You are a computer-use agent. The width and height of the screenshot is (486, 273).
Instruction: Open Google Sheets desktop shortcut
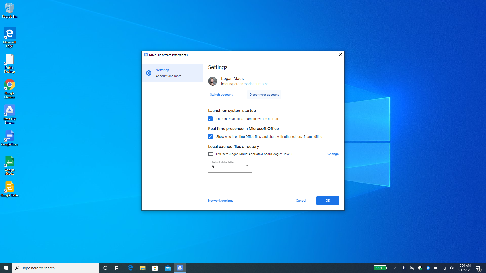coord(10,165)
